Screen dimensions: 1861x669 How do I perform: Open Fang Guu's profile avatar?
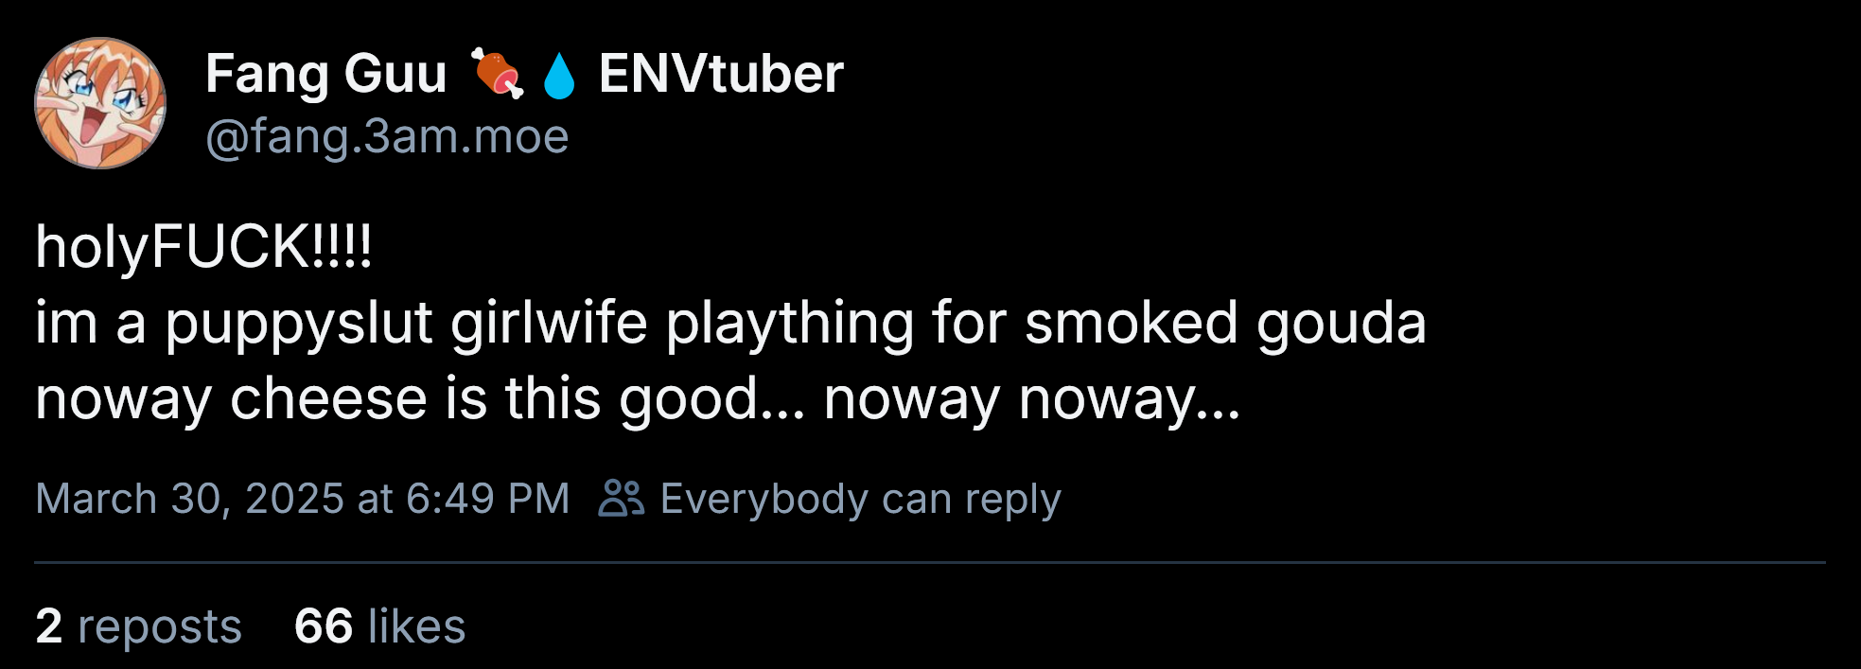tap(100, 103)
